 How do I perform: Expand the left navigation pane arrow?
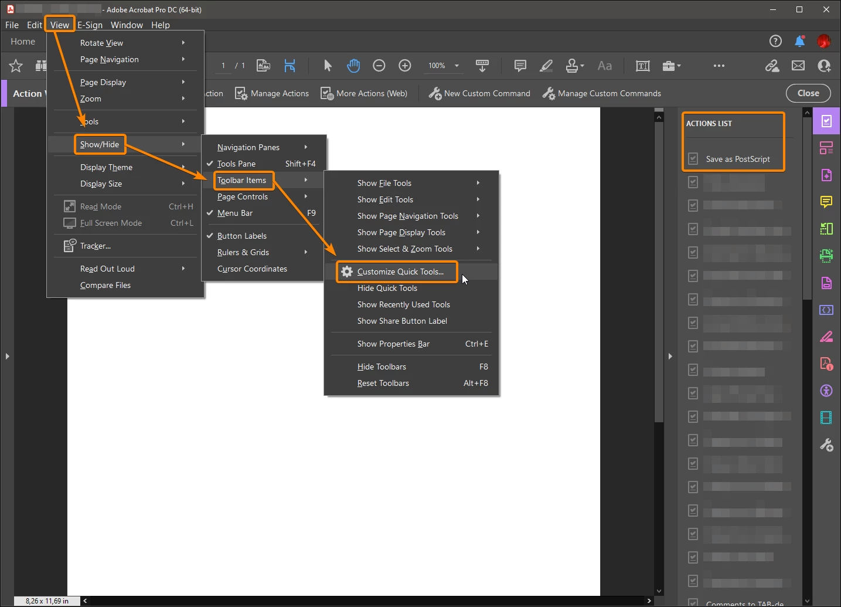[x=7, y=356]
